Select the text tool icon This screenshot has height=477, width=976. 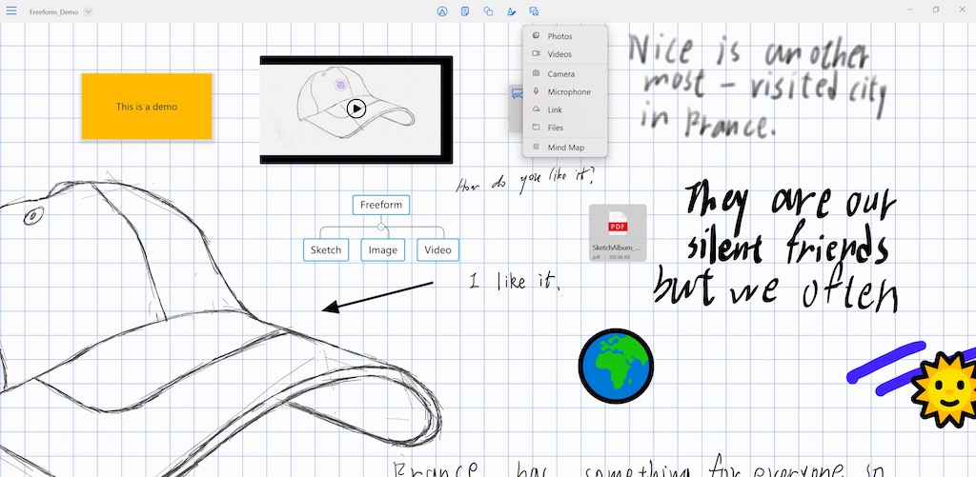coord(441,11)
